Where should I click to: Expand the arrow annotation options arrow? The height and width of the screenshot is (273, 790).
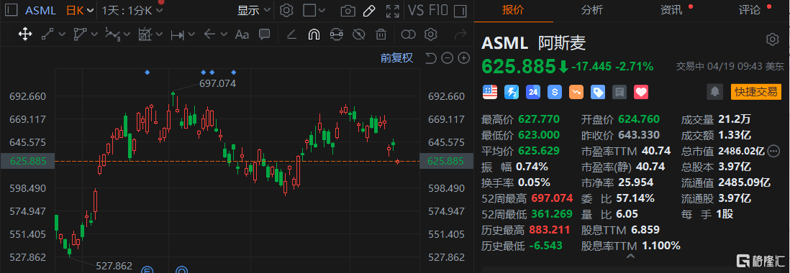pos(224,34)
